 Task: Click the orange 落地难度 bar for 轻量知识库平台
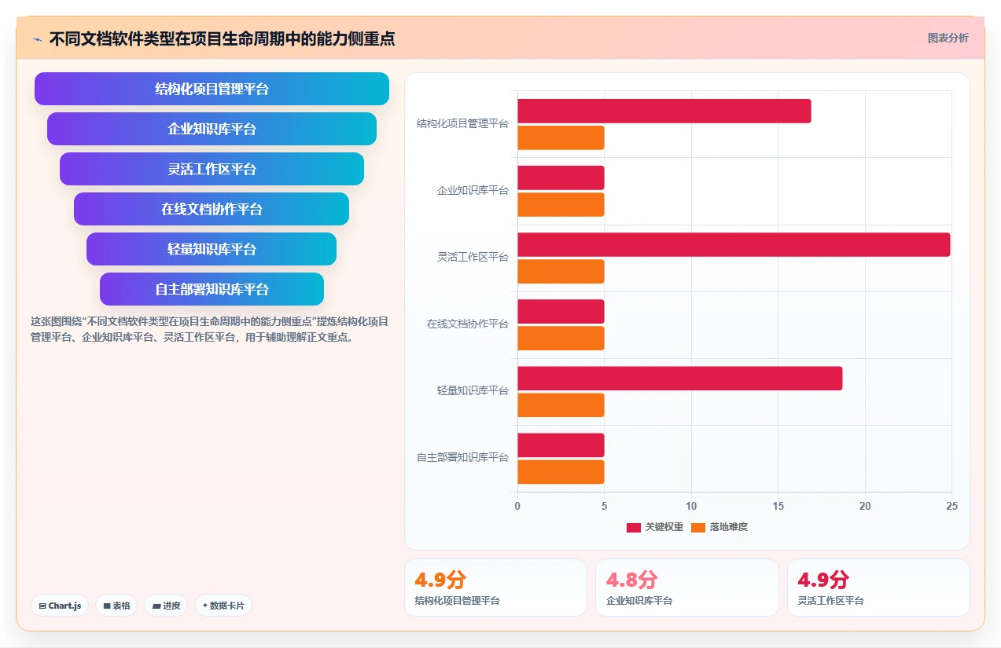561,405
